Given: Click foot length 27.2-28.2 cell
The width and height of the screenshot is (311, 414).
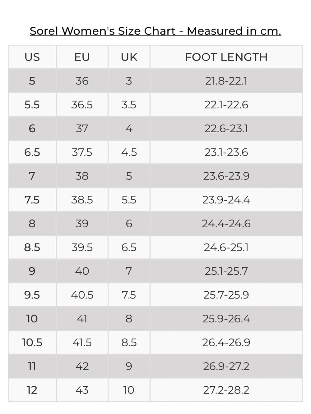Looking at the screenshot, I should tap(226, 390).
